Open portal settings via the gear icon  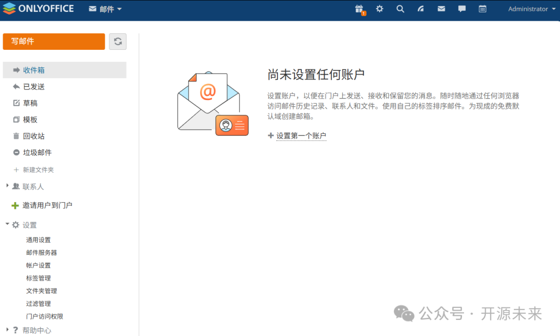click(x=380, y=9)
